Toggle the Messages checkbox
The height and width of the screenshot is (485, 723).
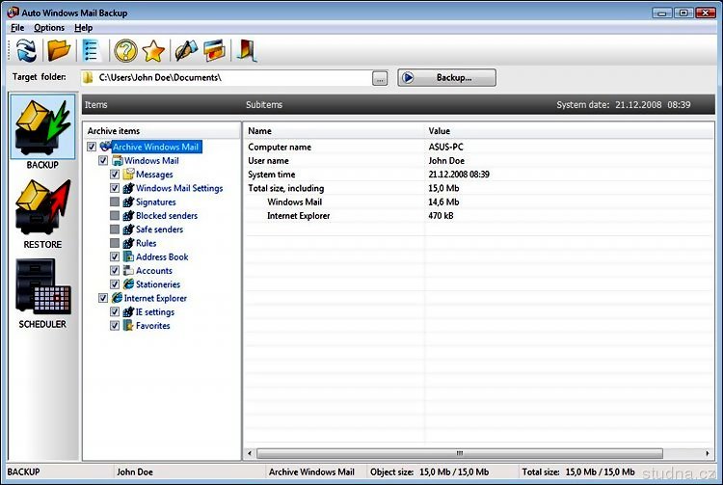(x=115, y=175)
